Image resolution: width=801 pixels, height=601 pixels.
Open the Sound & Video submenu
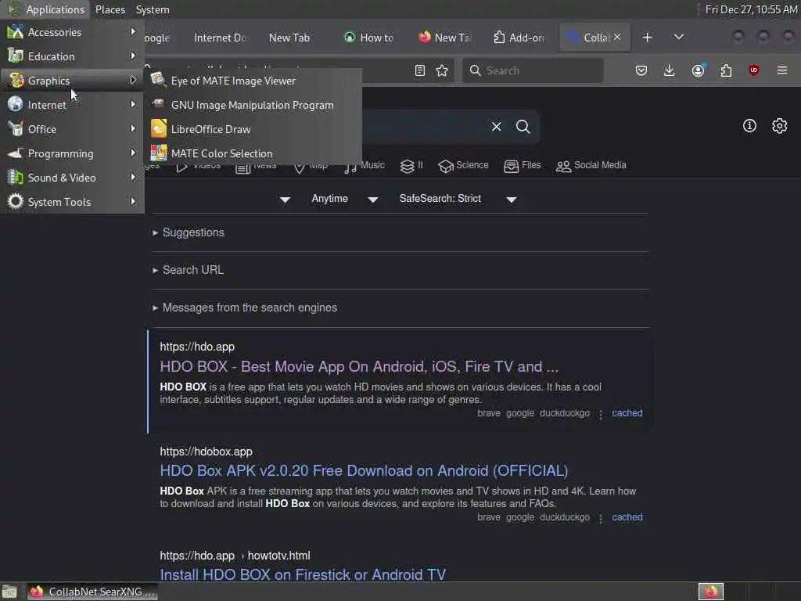[x=72, y=178]
